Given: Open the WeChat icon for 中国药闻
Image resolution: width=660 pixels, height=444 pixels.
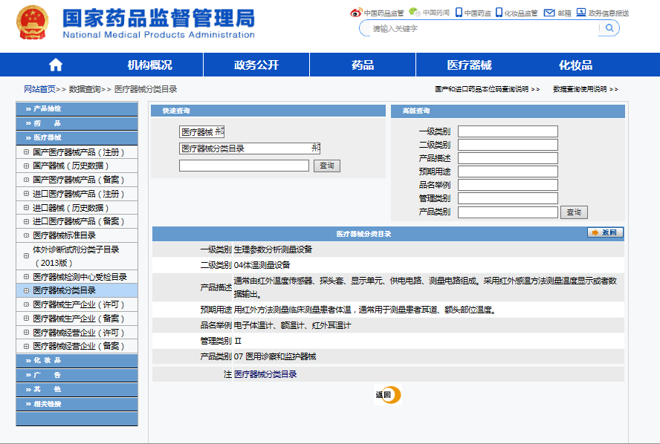Looking at the screenshot, I should [414, 12].
